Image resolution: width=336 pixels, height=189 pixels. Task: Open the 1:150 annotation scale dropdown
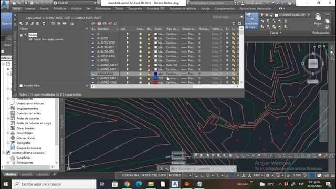tap(258, 175)
